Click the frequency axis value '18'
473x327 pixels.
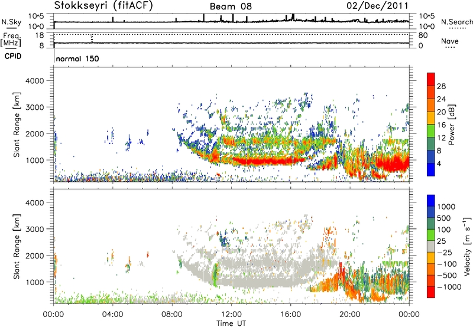pos(40,35)
